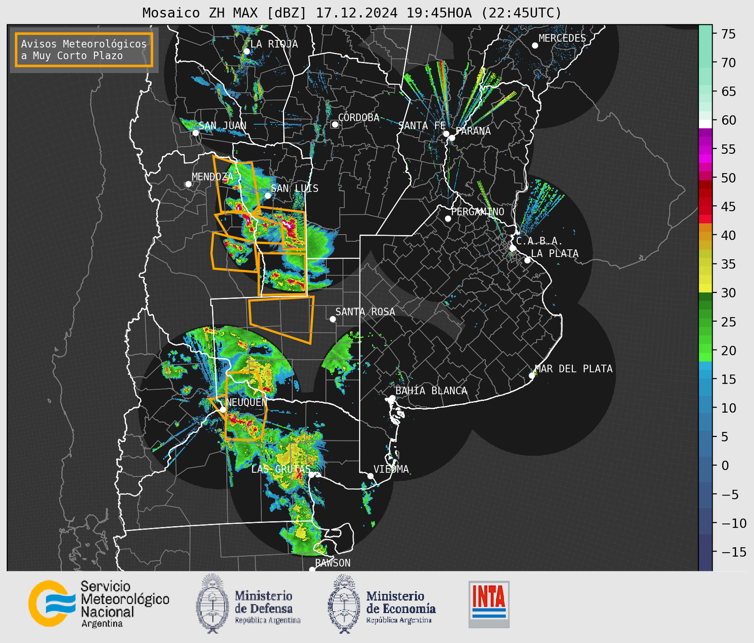Screen dimensions: 754x643
Task: Click the PARANÁ city label
Action: pos(473,131)
